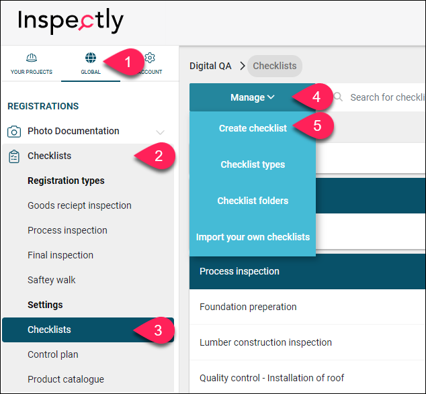Image resolution: width=426 pixels, height=394 pixels.
Task: Click the Photo Documentation camera icon
Action: [x=14, y=132]
